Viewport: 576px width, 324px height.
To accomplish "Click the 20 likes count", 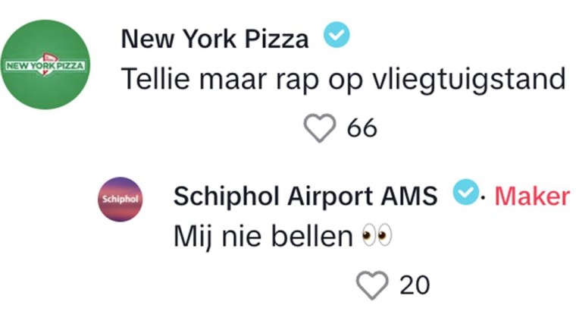I will [415, 285].
